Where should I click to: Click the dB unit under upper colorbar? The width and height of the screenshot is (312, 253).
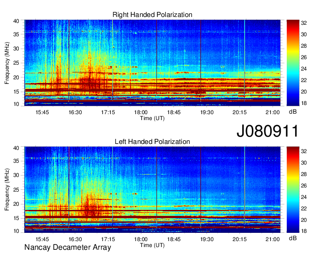pos(293,112)
